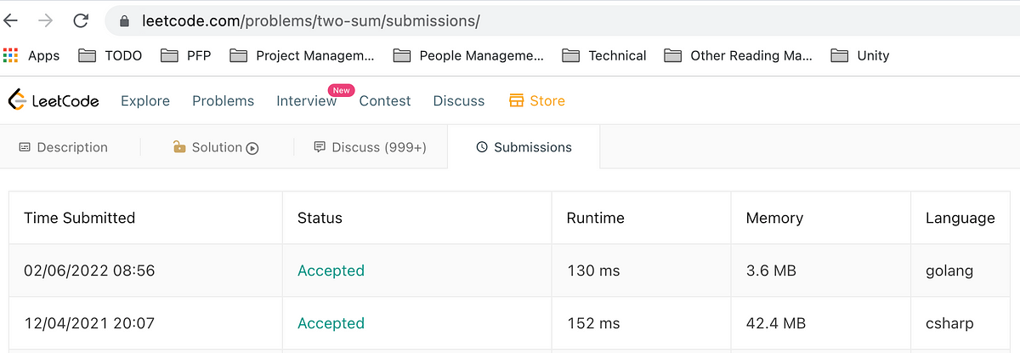Click the LeetCode logo

[x=54, y=100]
